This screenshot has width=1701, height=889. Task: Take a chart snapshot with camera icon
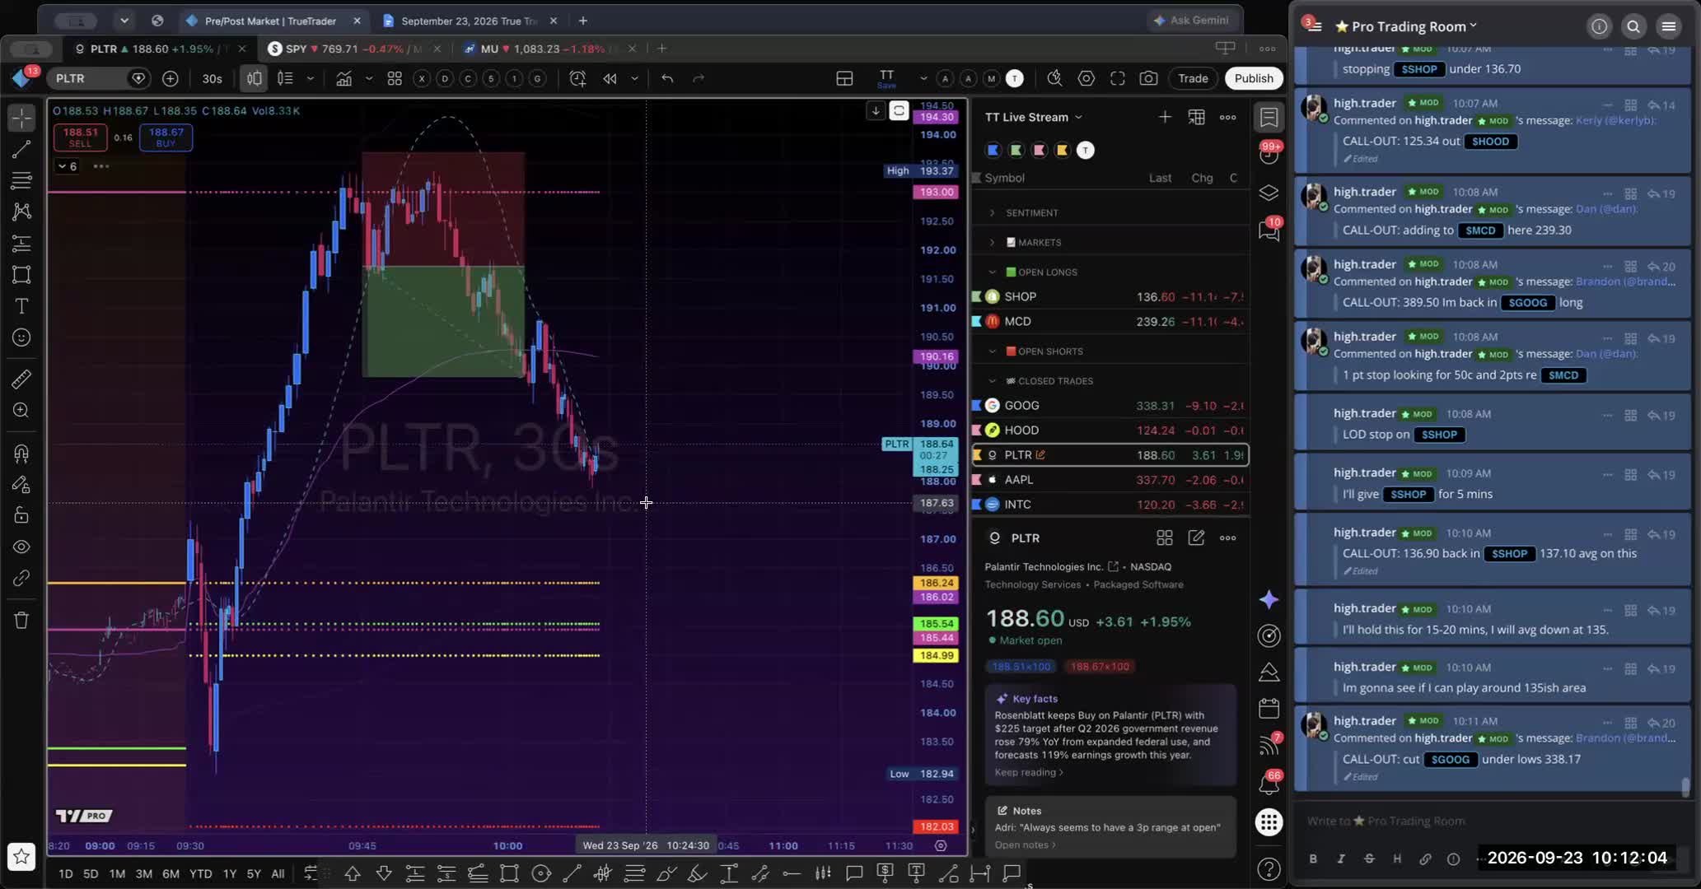point(1148,78)
